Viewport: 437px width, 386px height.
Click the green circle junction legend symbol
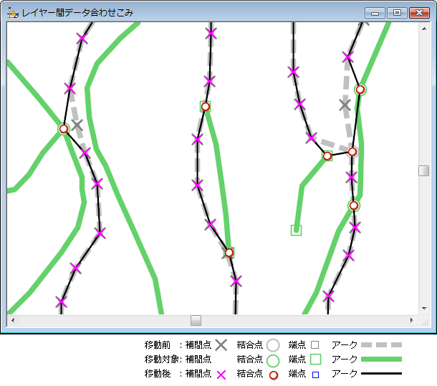click(x=273, y=361)
